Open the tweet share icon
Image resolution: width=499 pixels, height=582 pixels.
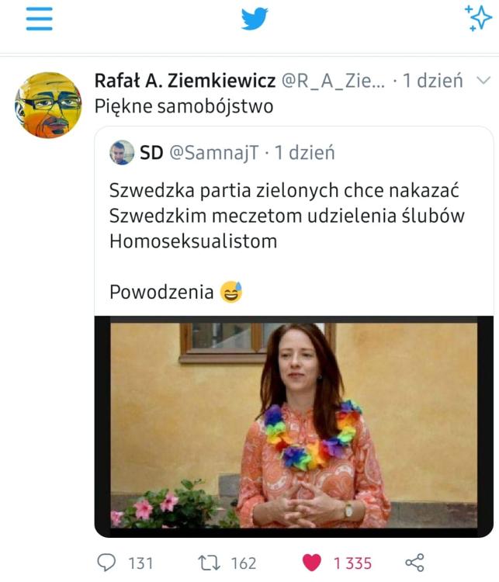click(414, 563)
